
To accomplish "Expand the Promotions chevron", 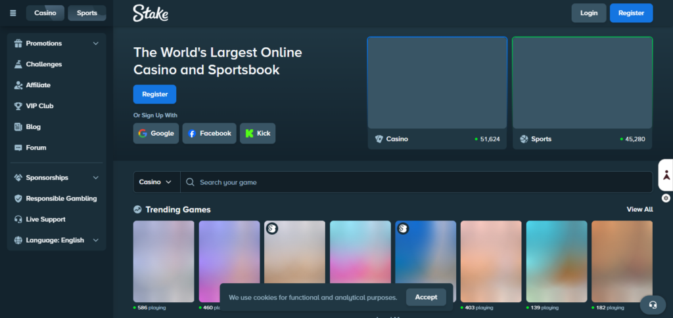I will pyautogui.click(x=96, y=44).
